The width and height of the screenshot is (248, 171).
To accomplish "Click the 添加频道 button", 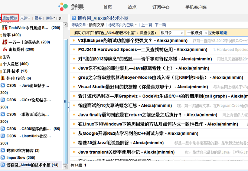I will (9, 18).
